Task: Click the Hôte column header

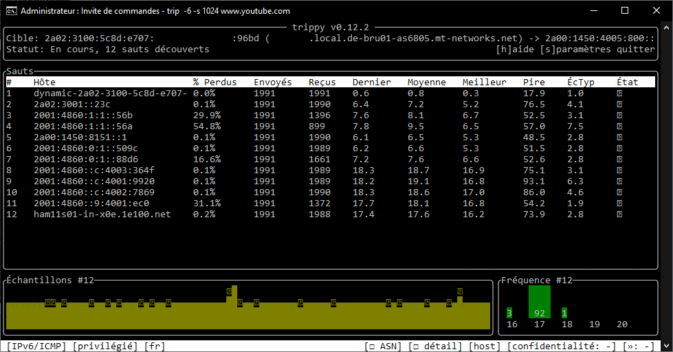Action: (45, 82)
